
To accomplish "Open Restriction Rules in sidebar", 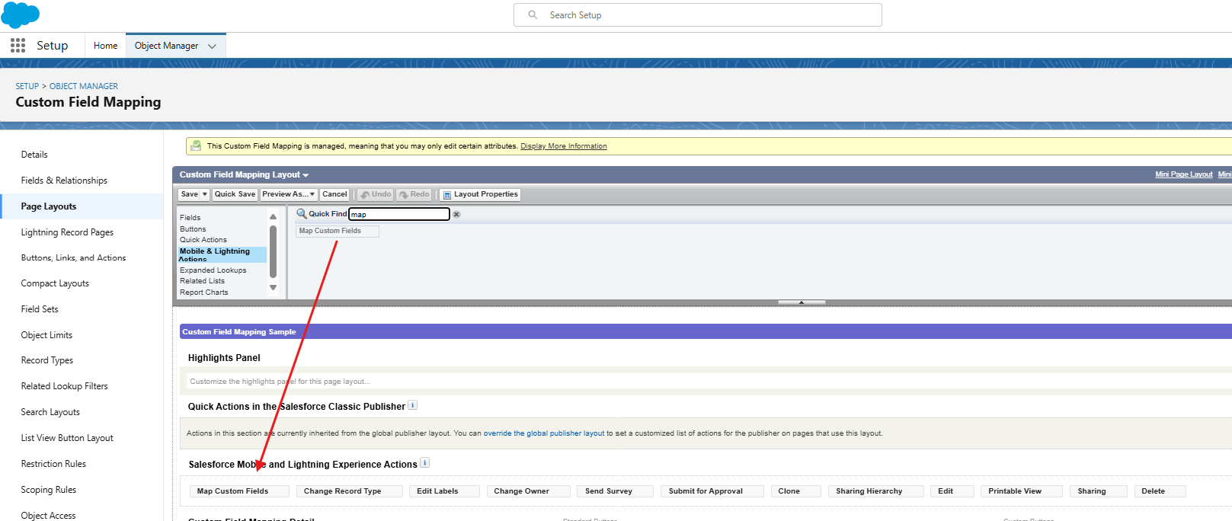I will [x=53, y=464].
